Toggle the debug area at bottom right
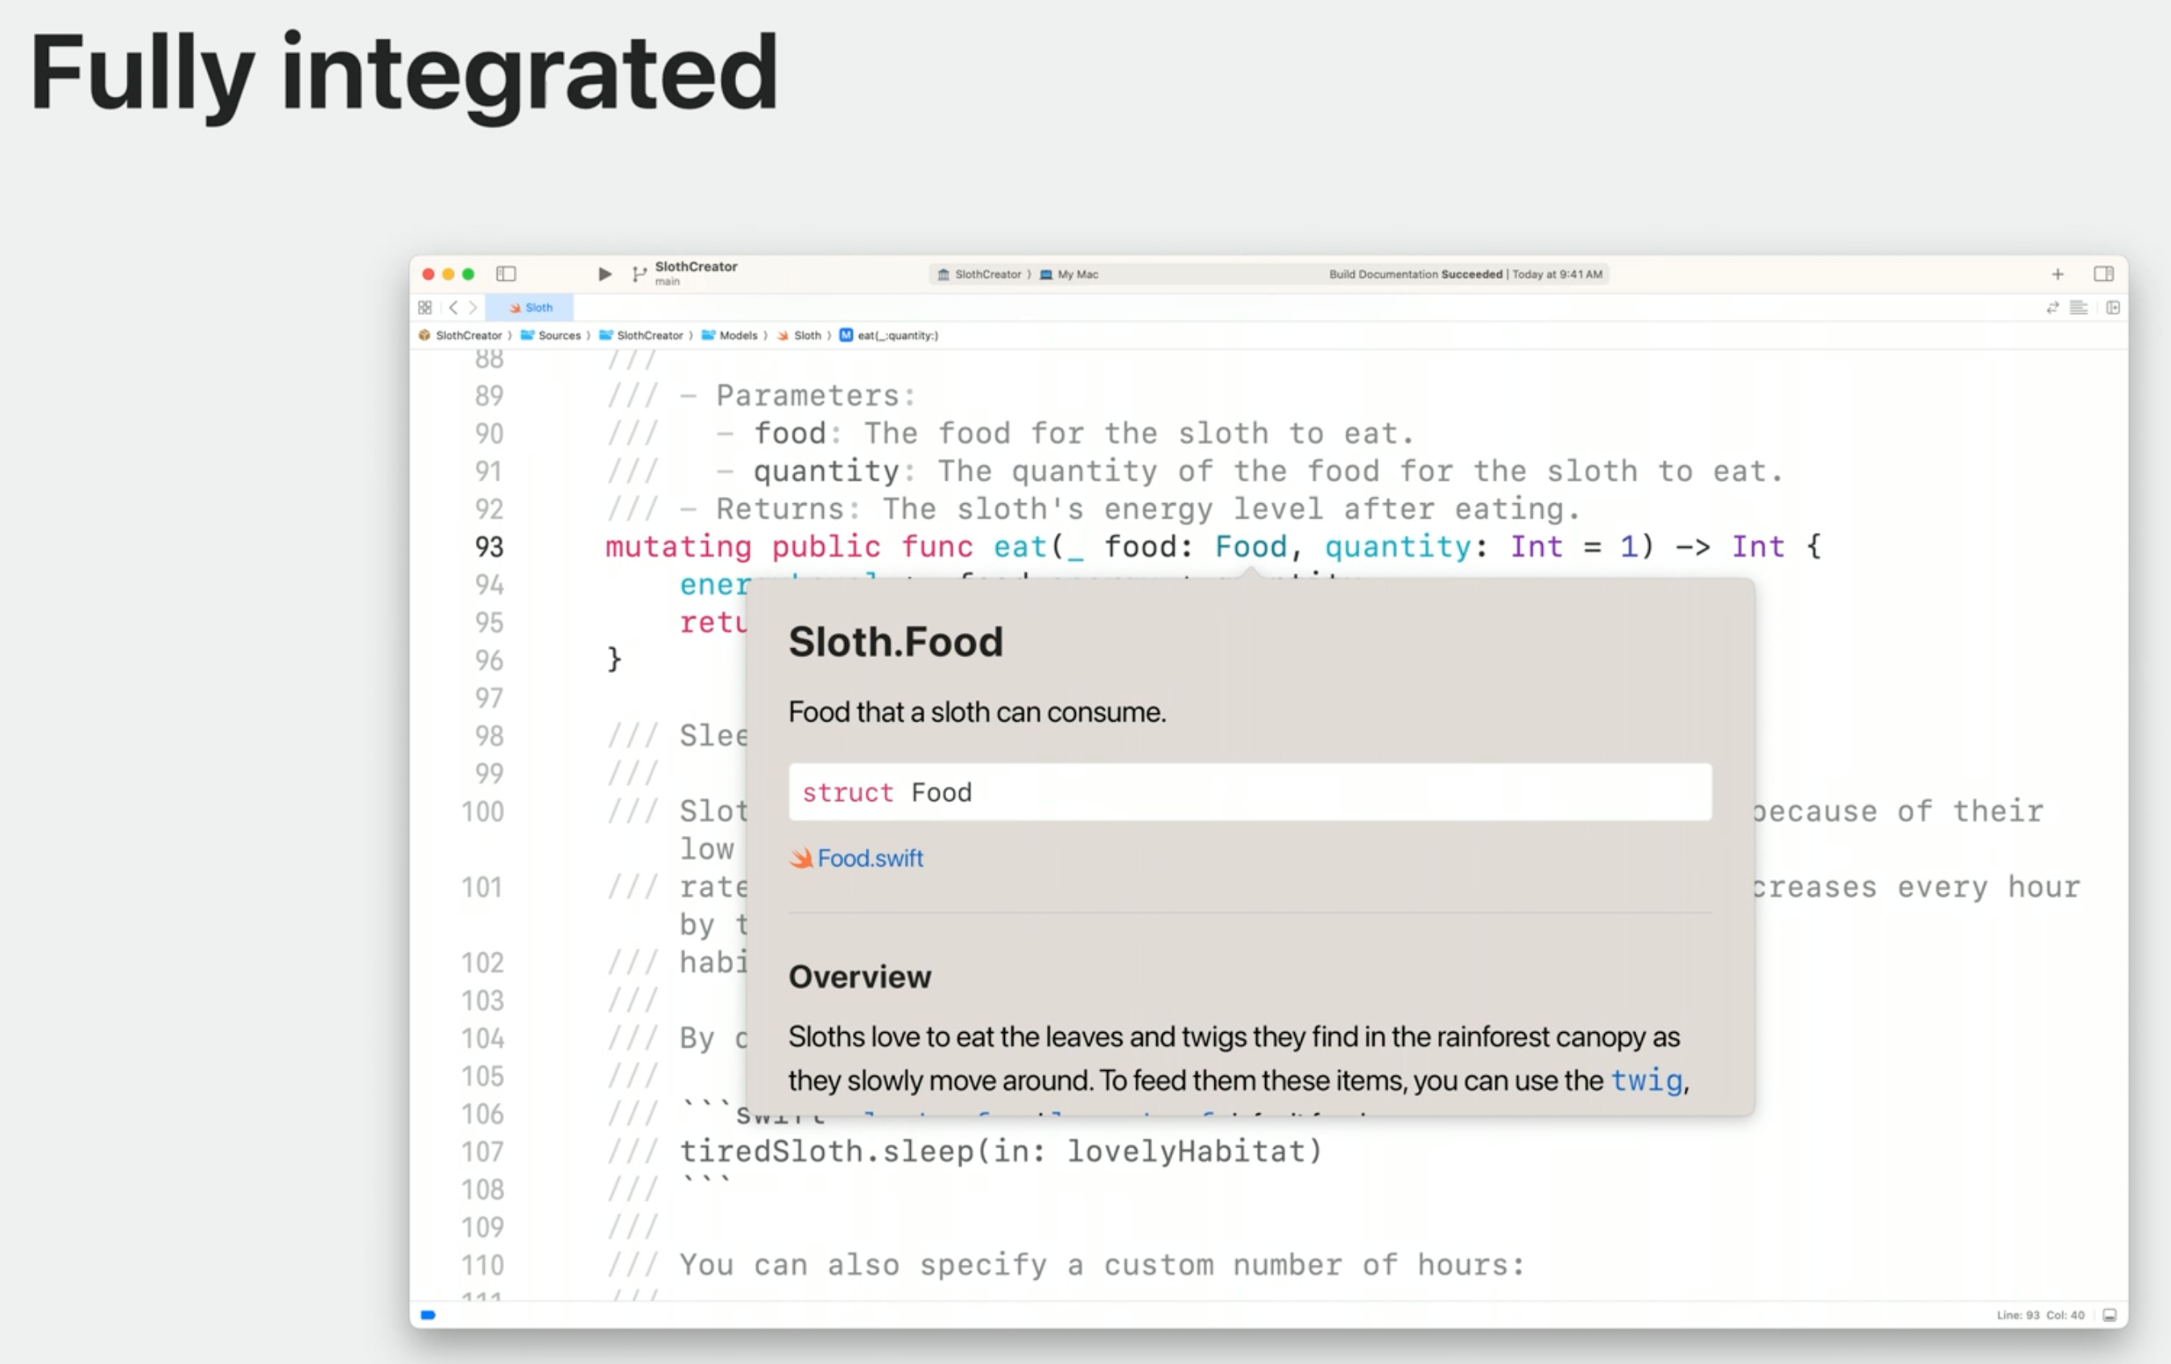The image size is (2171, 1364). click(x=2110, y=1314)
